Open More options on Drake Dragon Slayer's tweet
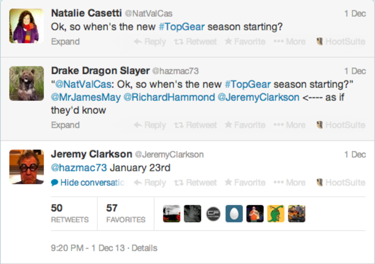Screen dimensions: 375x264 (x=289, y=125)
